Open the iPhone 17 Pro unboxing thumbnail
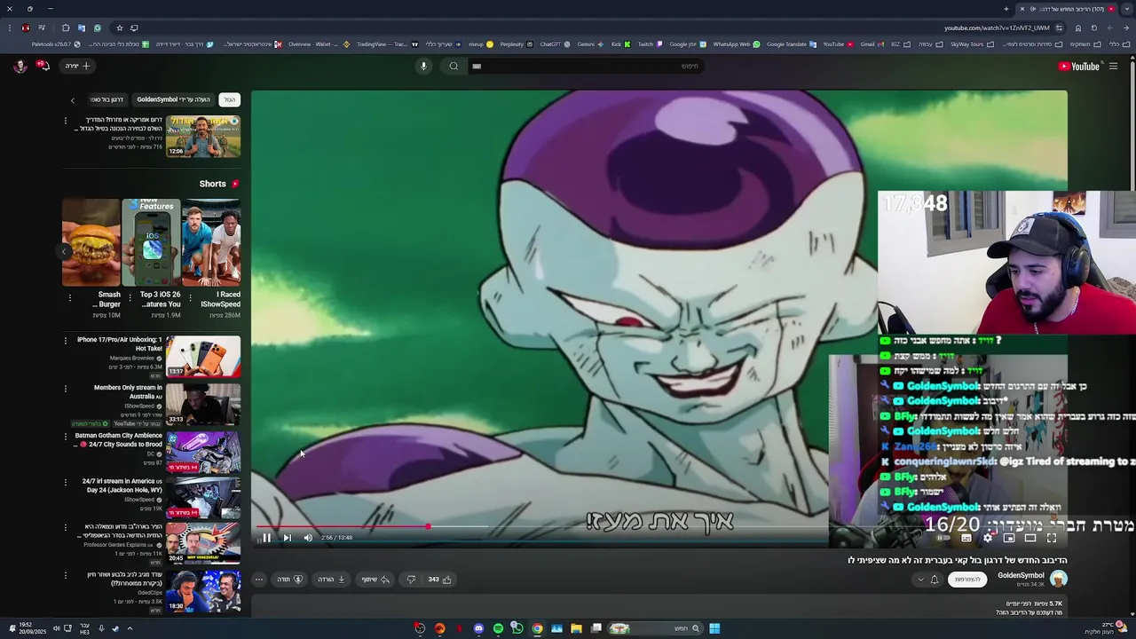 point(203,356)
